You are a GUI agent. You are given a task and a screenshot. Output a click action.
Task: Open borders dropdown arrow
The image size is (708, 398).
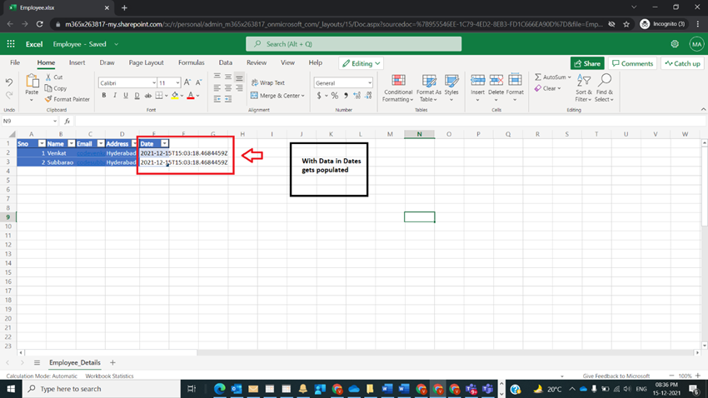click(x=166, y=96)
